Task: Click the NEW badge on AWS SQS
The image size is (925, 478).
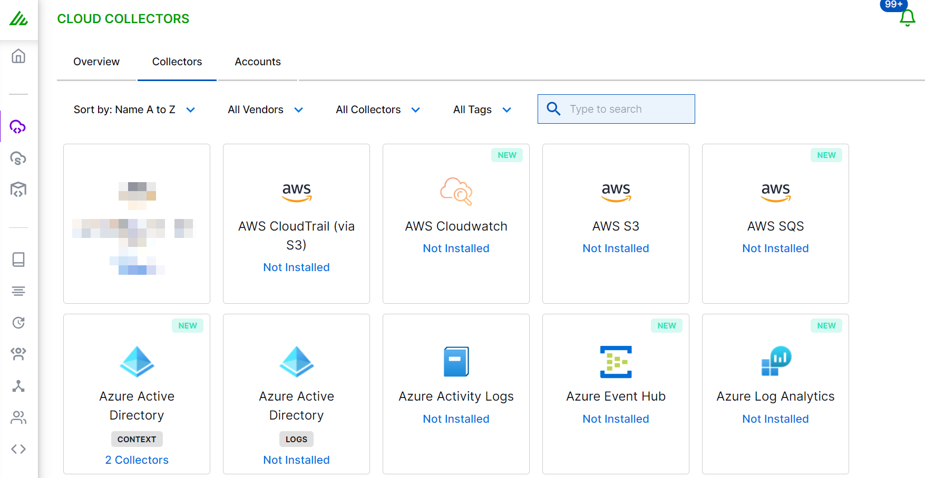Action: (x=826, y=155)
